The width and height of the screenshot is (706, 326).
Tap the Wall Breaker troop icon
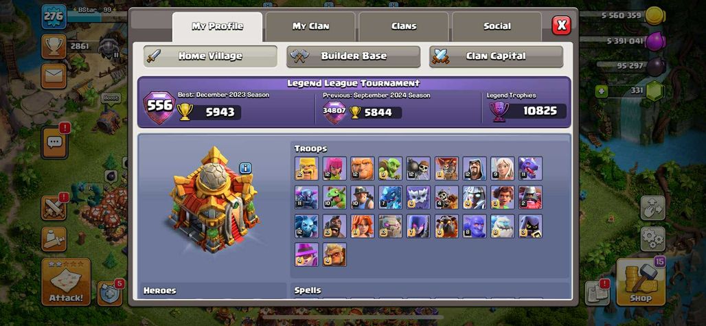[418, 168]
